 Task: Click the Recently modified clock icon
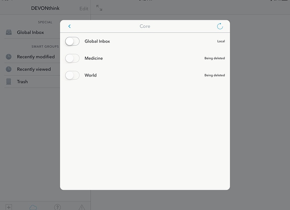[x=9, y=57]
